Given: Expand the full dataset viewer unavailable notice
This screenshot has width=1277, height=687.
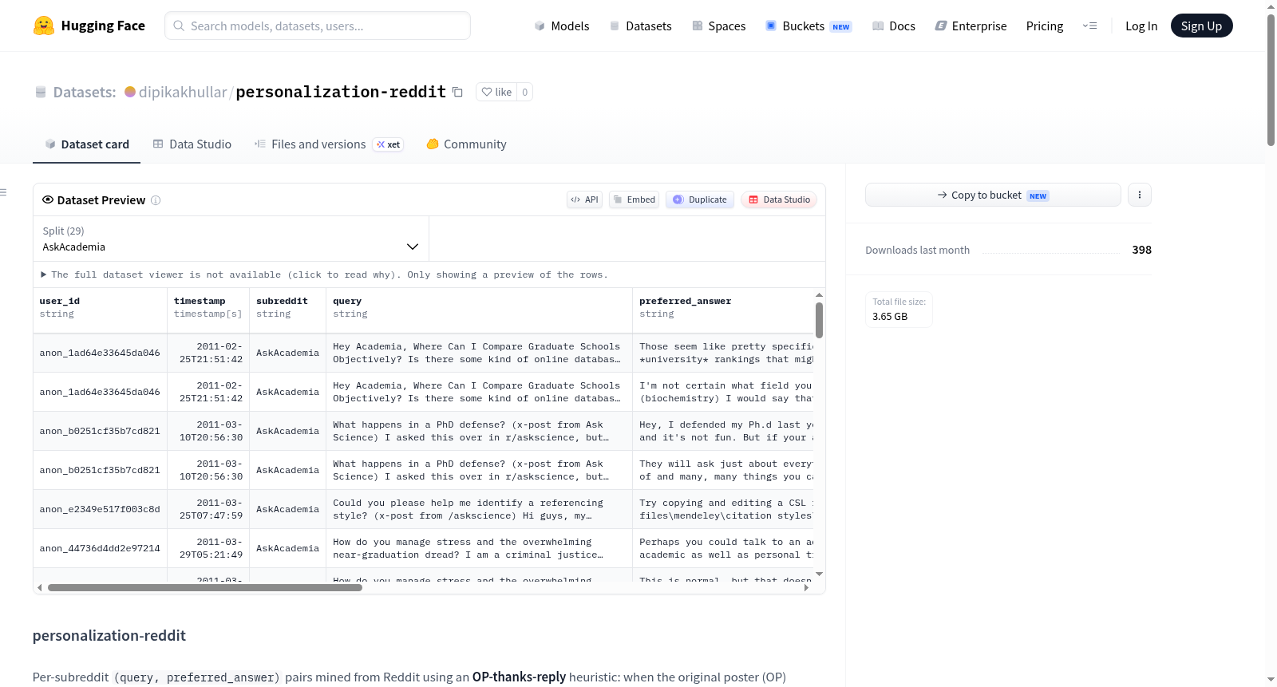Looking at the screenshot, I should (324, 274).
